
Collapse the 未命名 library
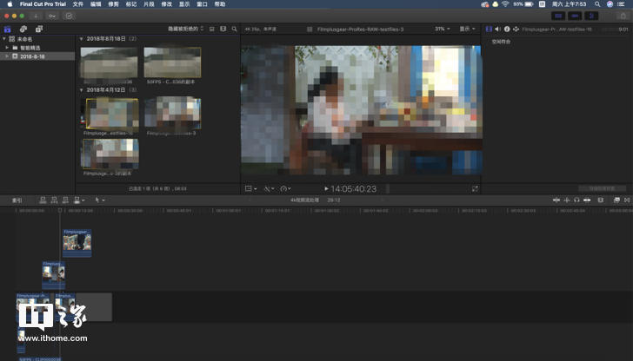(x=4, y=39)
